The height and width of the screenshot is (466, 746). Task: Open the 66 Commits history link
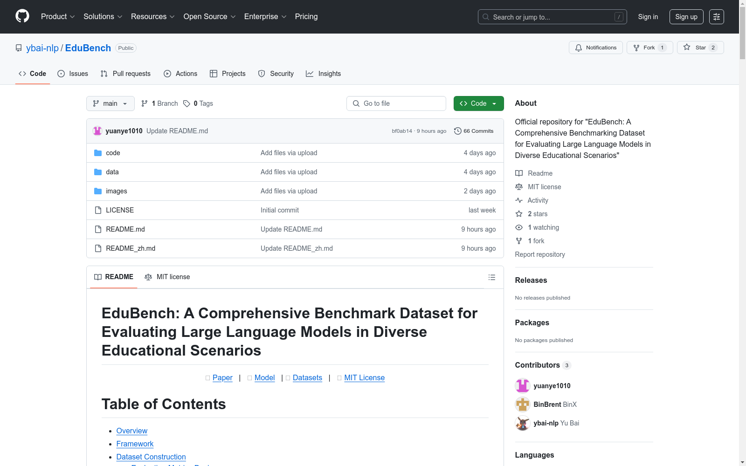click(x=474, y=131)
